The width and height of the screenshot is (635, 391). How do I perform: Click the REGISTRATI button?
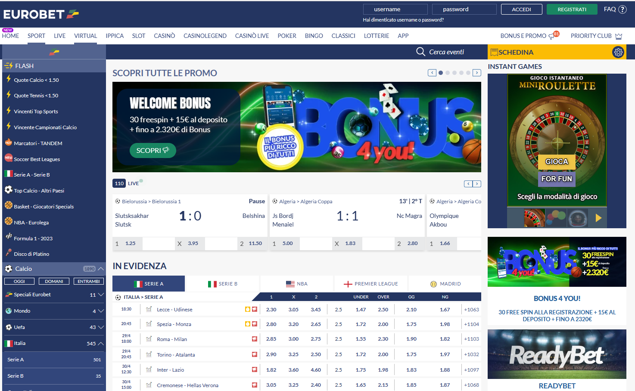tap(572, 9)
